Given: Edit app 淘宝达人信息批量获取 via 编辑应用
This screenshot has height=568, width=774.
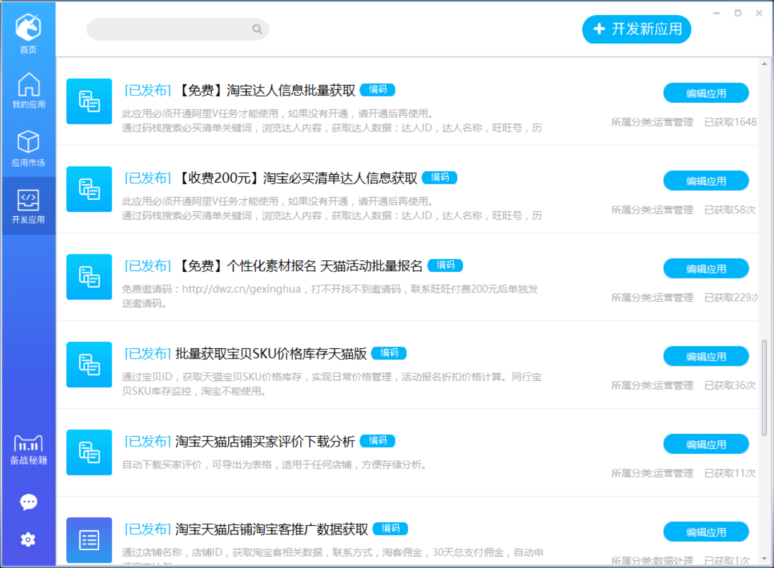Looking at the screenshot, I should coord(706,93).
